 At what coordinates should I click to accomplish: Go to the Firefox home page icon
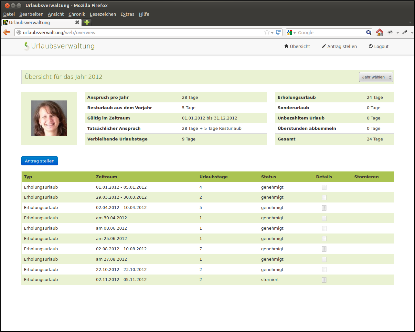[x=380, y=32]
